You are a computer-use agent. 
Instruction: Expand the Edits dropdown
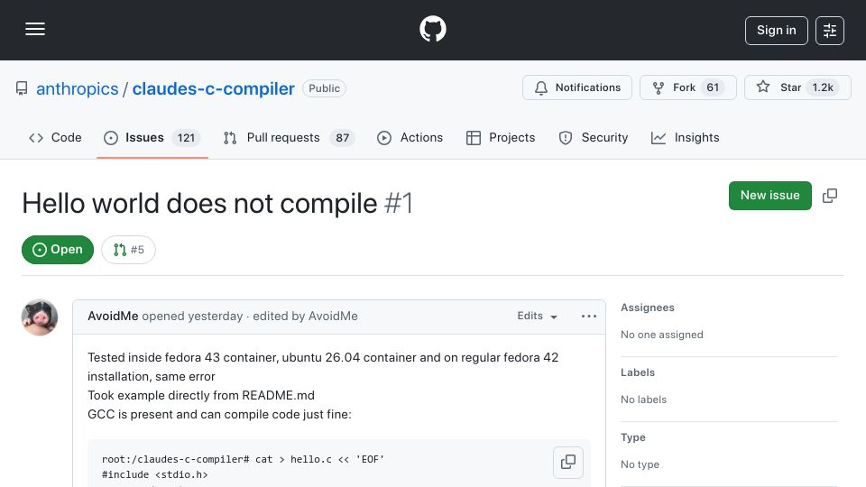[537, 316]
